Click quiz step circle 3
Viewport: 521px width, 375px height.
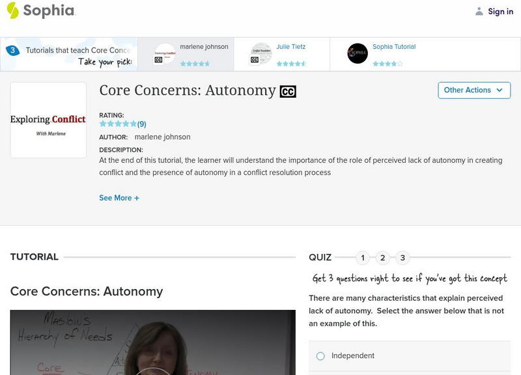[404, 257]
